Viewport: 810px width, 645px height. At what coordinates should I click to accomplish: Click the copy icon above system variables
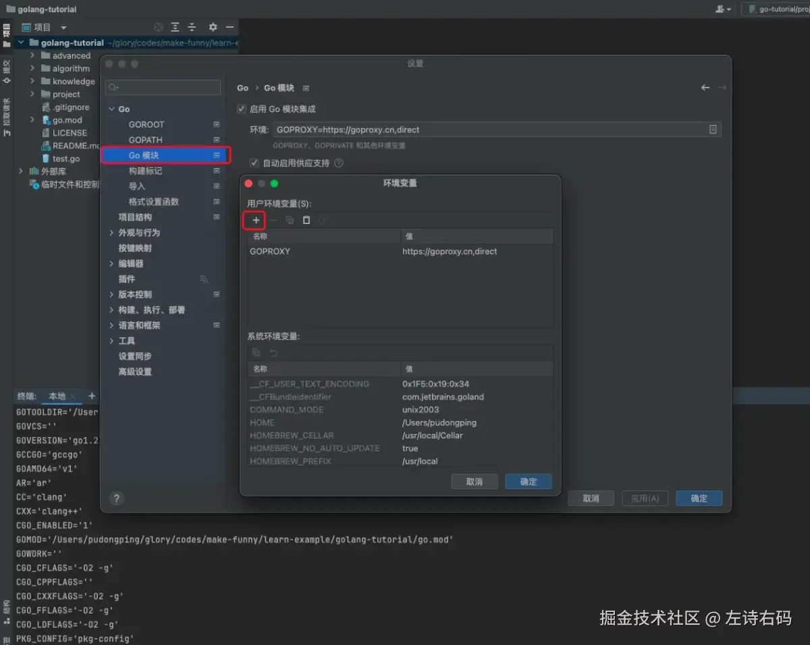pos(256,352)
